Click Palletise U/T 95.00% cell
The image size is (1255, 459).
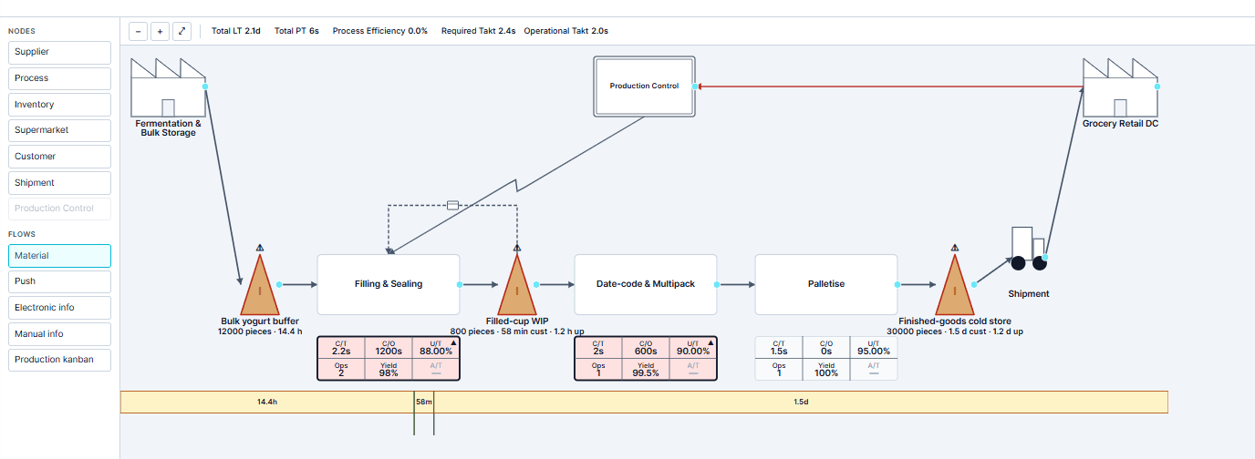pyautogui.click(x=874, y=348)
